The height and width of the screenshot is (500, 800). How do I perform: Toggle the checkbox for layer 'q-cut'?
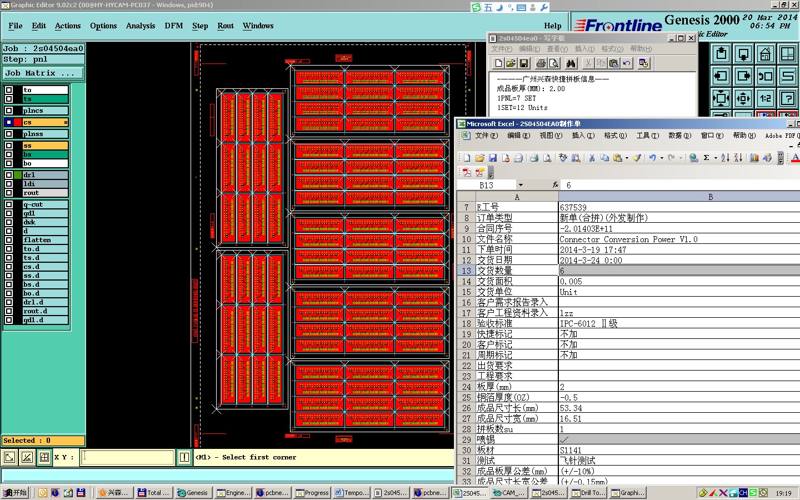pyautogui.click(x=9, y=204)
